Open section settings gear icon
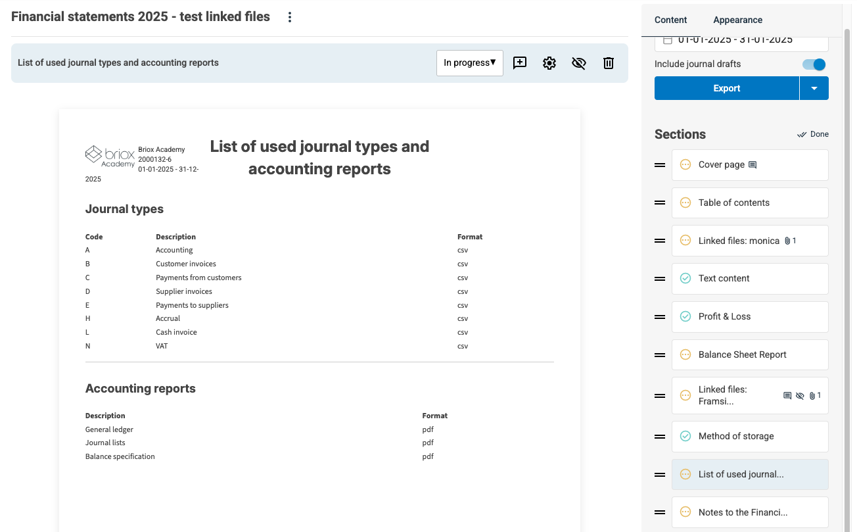857x532 pixels. [549, 63]
